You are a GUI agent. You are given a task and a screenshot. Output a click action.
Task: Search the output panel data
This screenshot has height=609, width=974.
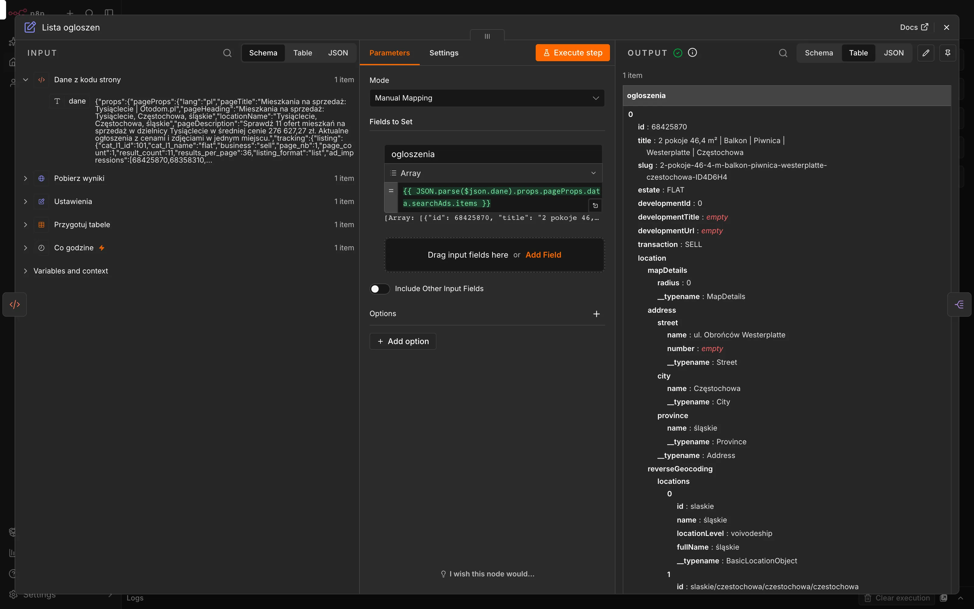(783, 53)
